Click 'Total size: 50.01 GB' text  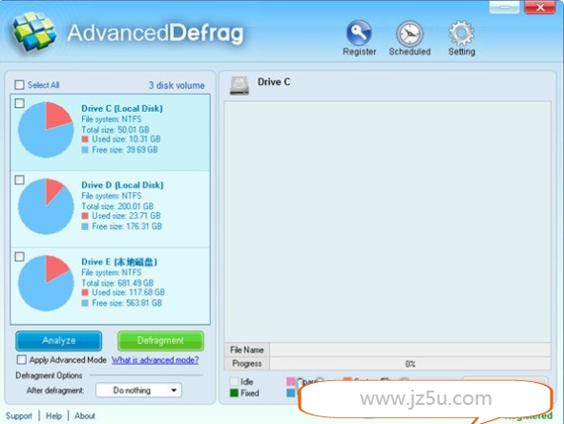115,130
